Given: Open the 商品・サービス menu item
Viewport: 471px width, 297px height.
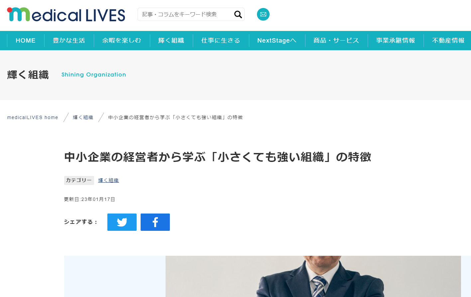Looking at the screenshot, I should coord(336,41).
